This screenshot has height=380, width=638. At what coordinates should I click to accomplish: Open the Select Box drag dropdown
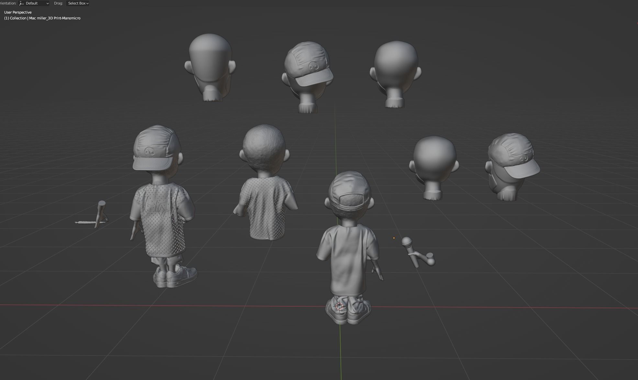78,3
